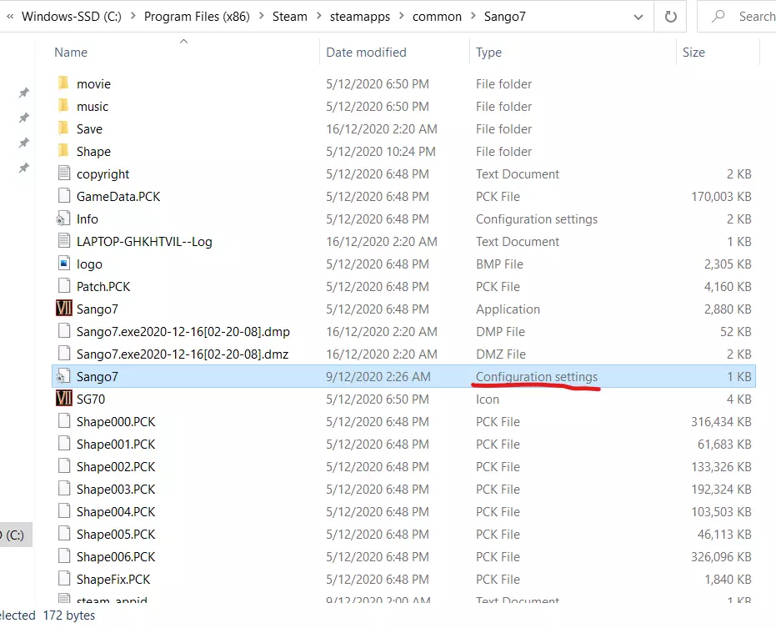Click the Info configuration file icon

(x=63, y=219)
